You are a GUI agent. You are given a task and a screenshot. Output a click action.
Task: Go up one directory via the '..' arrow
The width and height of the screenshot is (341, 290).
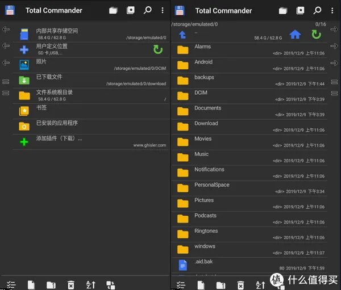point(182,35)
